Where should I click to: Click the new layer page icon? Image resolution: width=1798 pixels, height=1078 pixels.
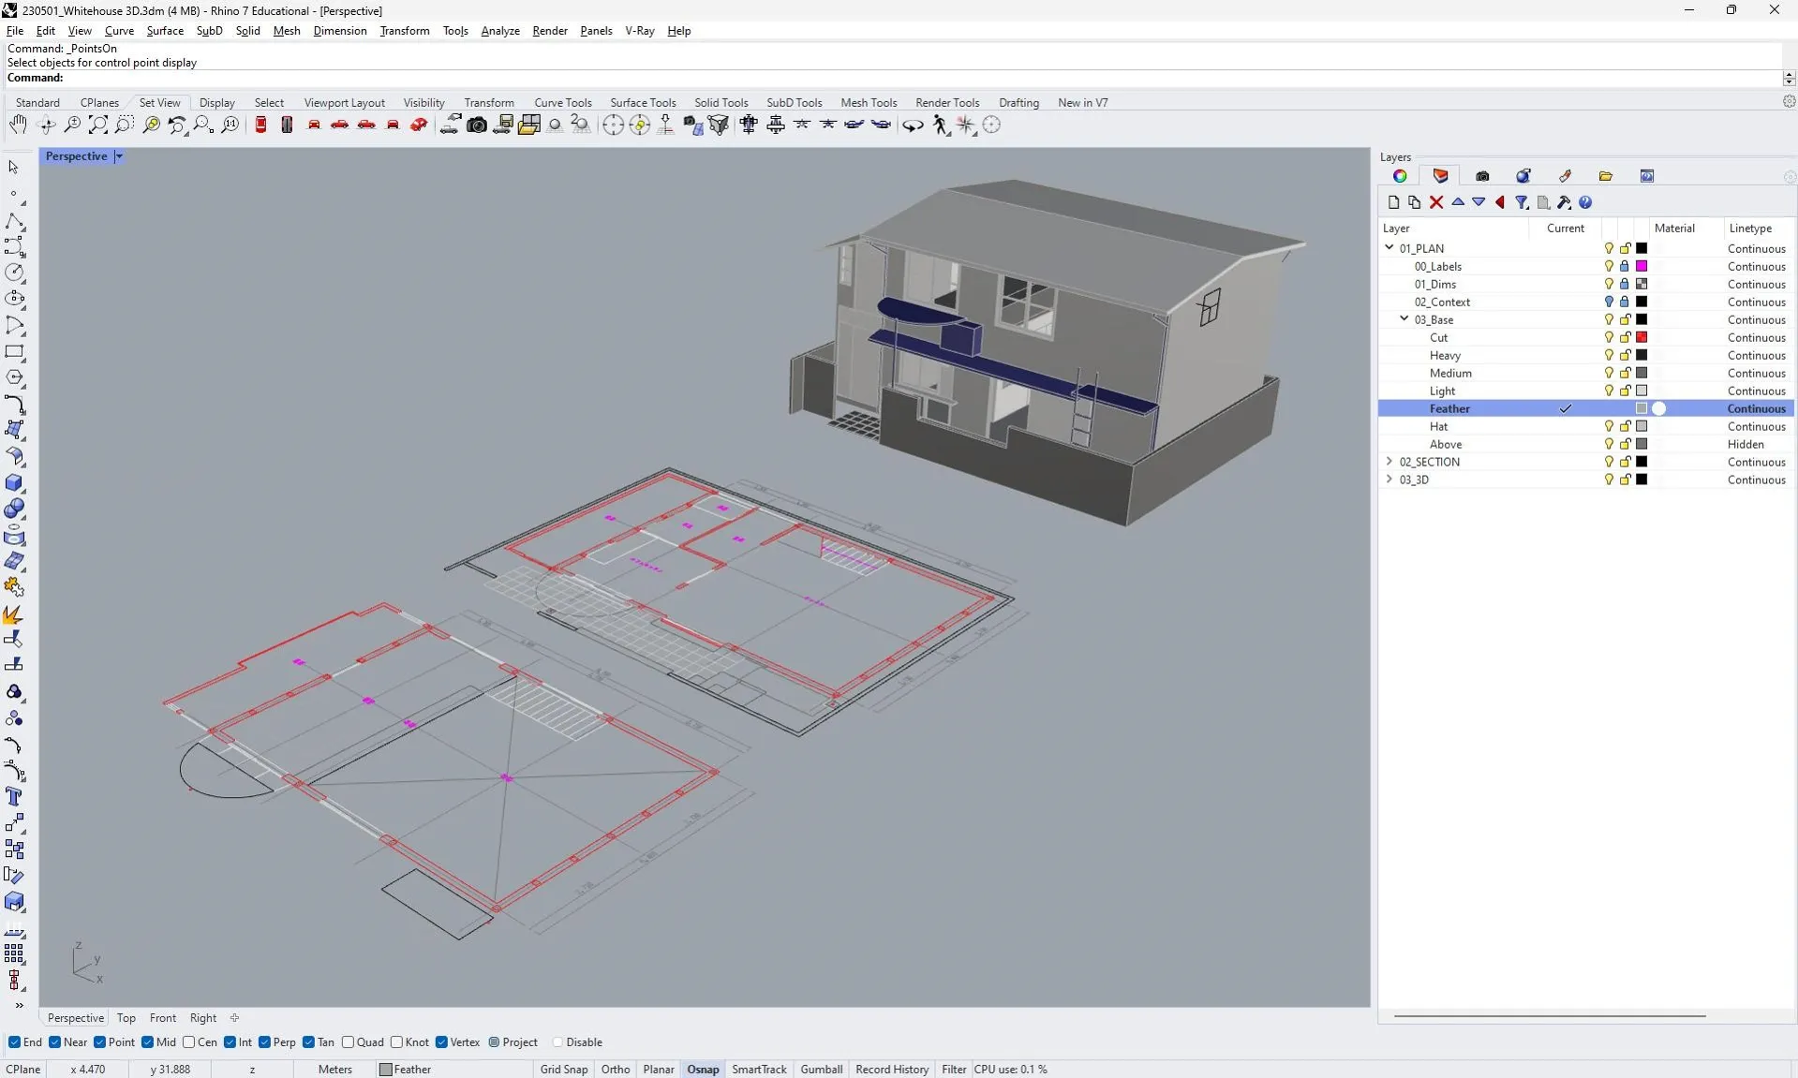[1393, 202]
